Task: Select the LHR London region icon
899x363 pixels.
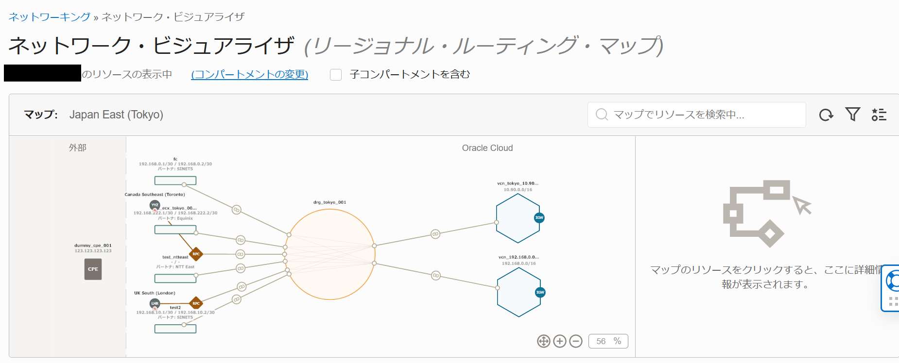Action: (x=155, y=303)
